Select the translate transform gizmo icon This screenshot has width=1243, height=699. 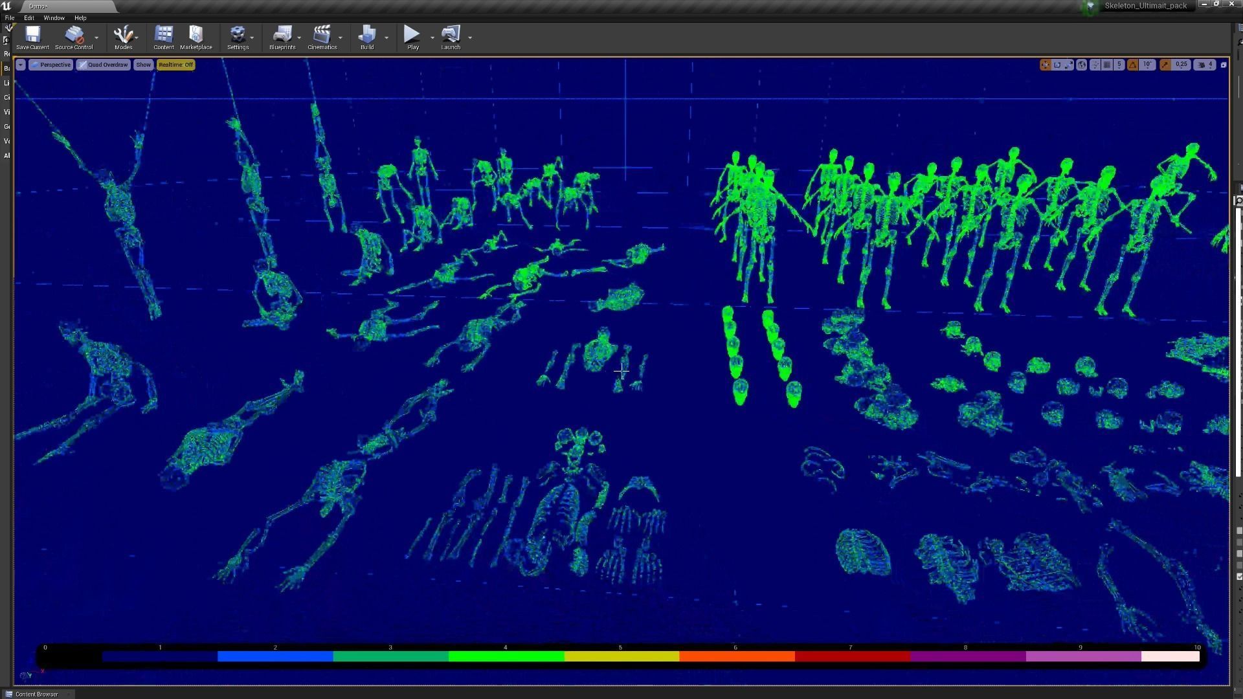point(1046,65)
